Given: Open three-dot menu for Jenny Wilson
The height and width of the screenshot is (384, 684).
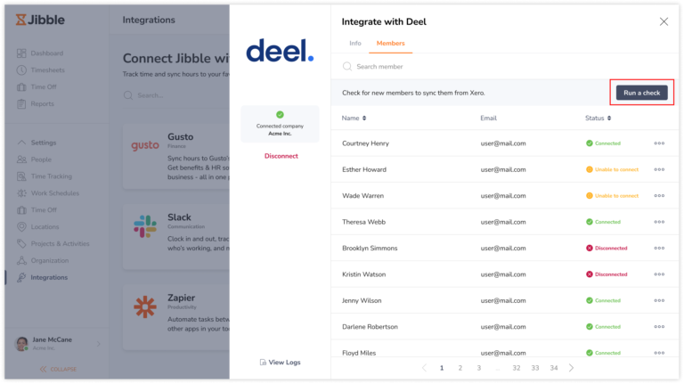Looking at the screenshot, I should pos(659,300).
